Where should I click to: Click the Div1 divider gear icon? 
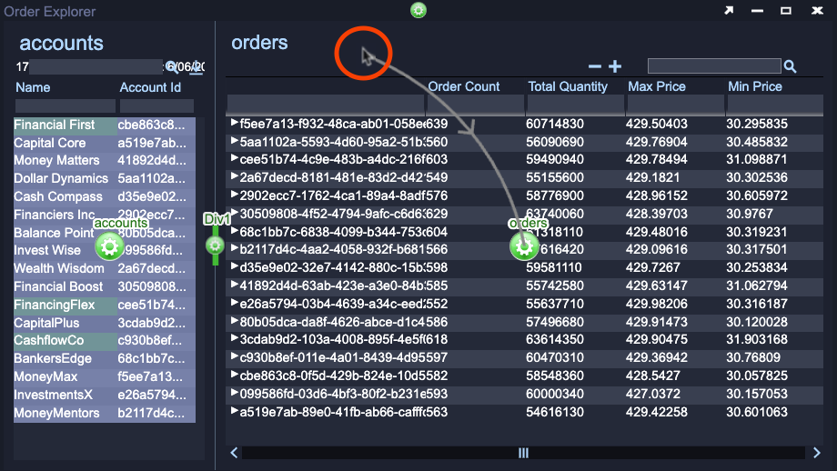[x=216, y=245]
